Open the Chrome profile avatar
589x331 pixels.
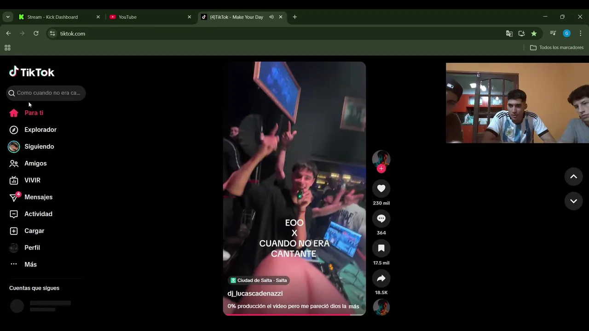(x=567, y=34)
